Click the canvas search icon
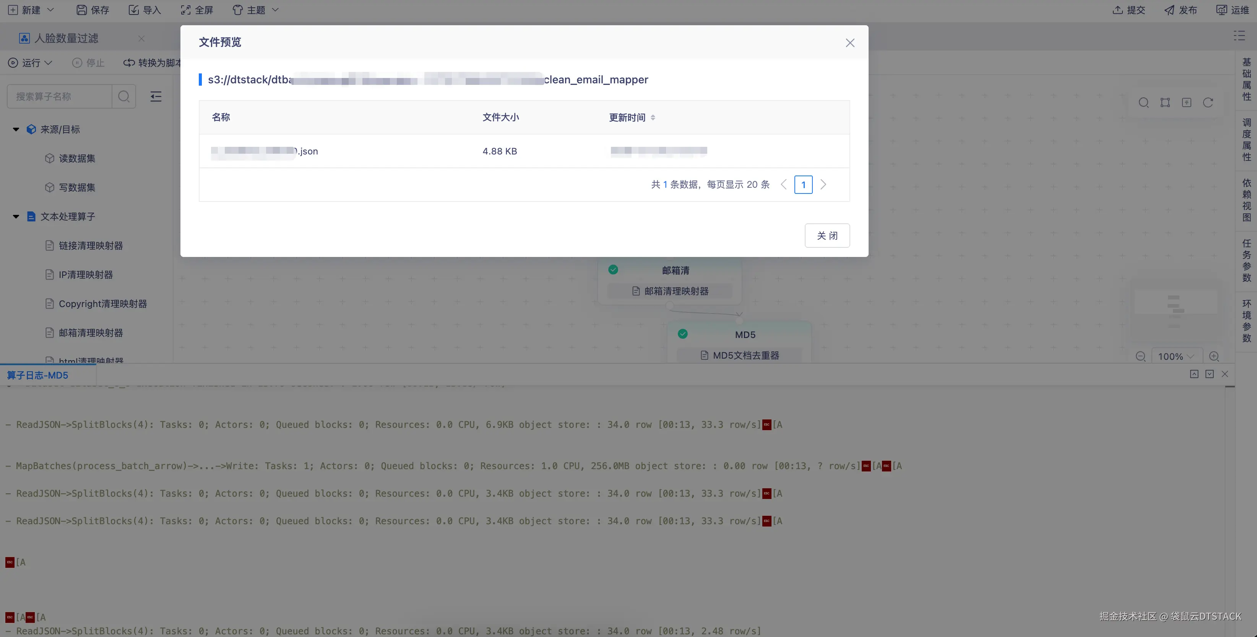The width and height of the screenshot is (1257, 637). [x=1143, y=102]
